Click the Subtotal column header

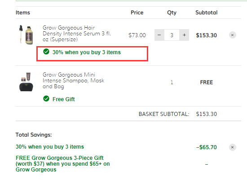pyautogui.click(x=207, y=13)
